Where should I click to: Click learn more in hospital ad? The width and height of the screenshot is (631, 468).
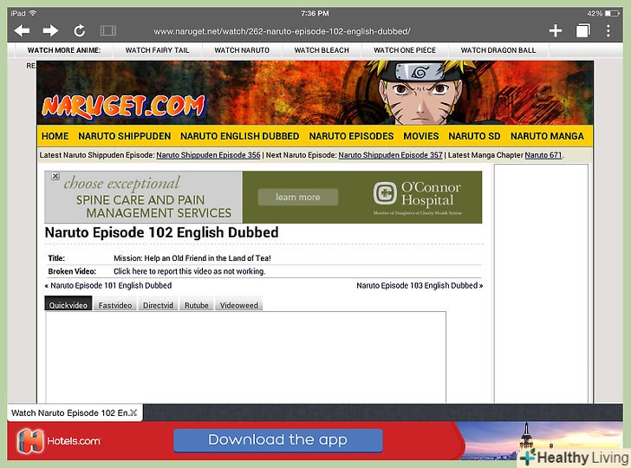pos(298,198)
